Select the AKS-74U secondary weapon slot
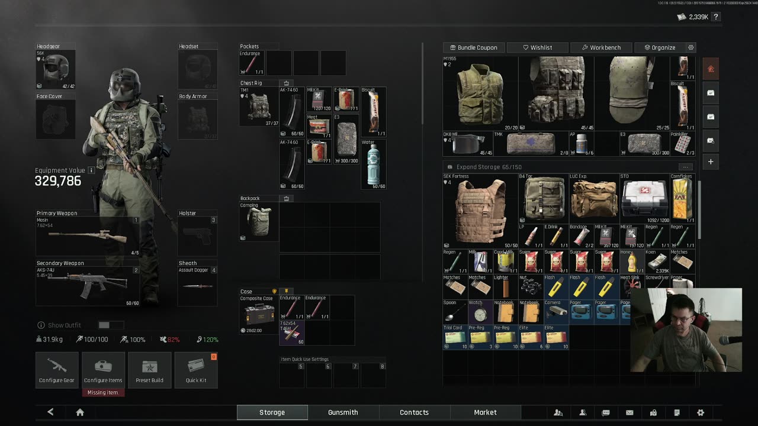The image size is (758, 426). (x=88, y=286)
